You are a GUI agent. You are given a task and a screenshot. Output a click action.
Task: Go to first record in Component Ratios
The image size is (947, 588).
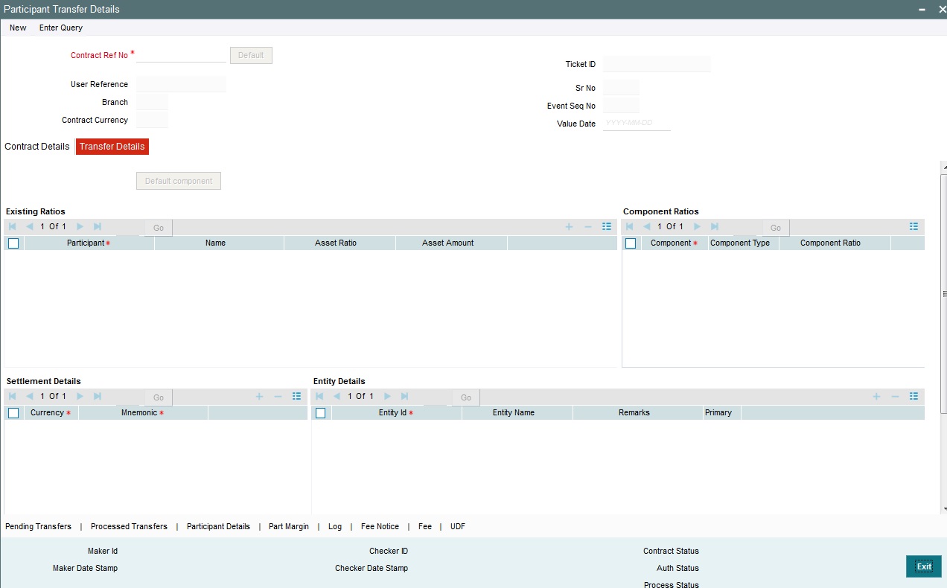pyautogui.click(x=630, y=226)
